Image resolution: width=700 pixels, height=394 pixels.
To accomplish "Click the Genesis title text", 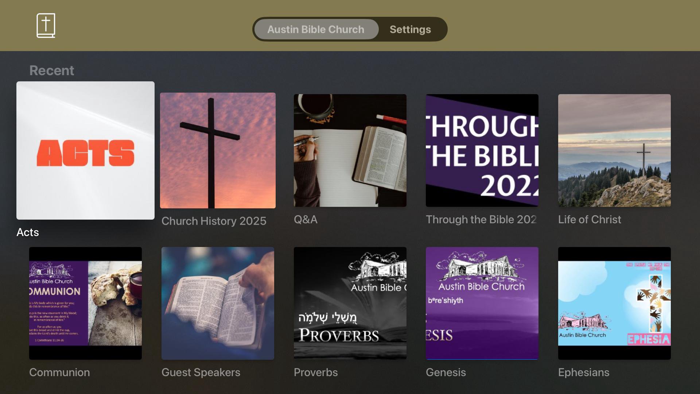I will 446,372.
